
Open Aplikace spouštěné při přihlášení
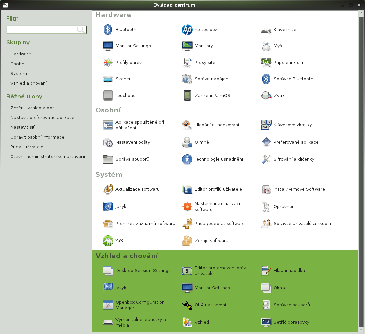[x=108, y=125]
